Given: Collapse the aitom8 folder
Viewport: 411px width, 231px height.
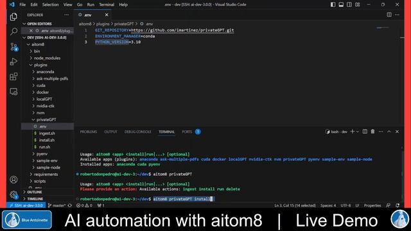Looking at the screenshot, I should tap(48, 44).
